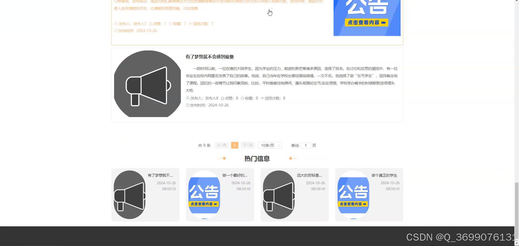
Task: Go to the previous page with 上一页
Action: 221,145
